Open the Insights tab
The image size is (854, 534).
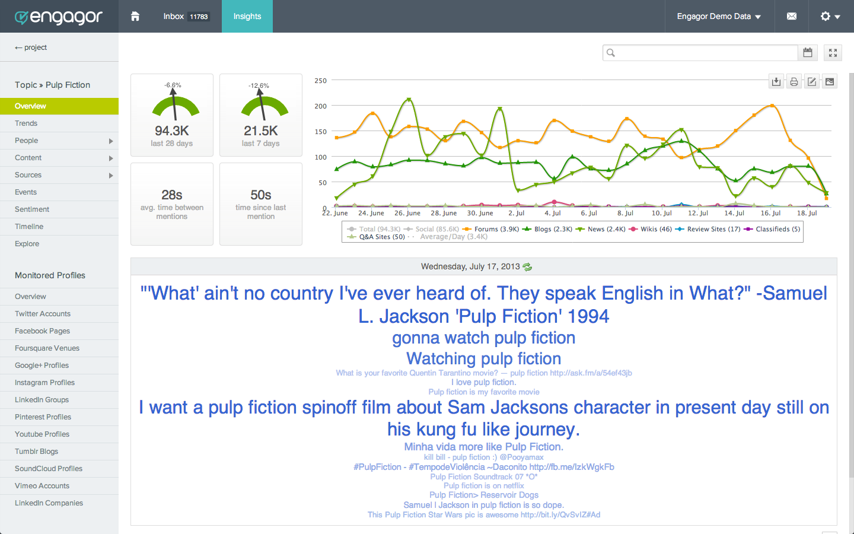click(x=247, y=16)
